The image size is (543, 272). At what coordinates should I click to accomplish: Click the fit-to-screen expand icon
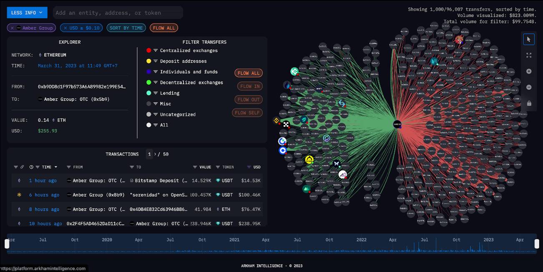(x=529, y=55)
